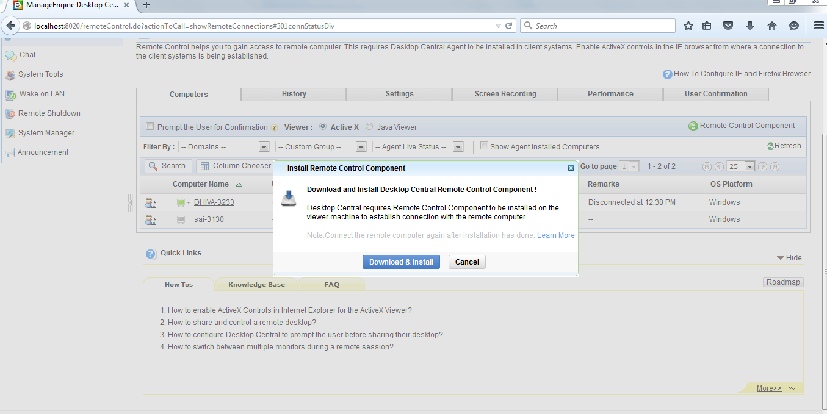Open the URL bar history dropdown arrow
Viewport: 827px width, 414px height.
pyautogui.click(x=498, y=26)
